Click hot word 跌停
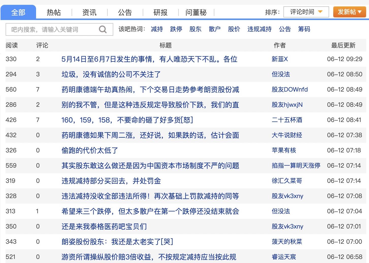The width and height of the screenshot is (369, 263). (176, 29)
